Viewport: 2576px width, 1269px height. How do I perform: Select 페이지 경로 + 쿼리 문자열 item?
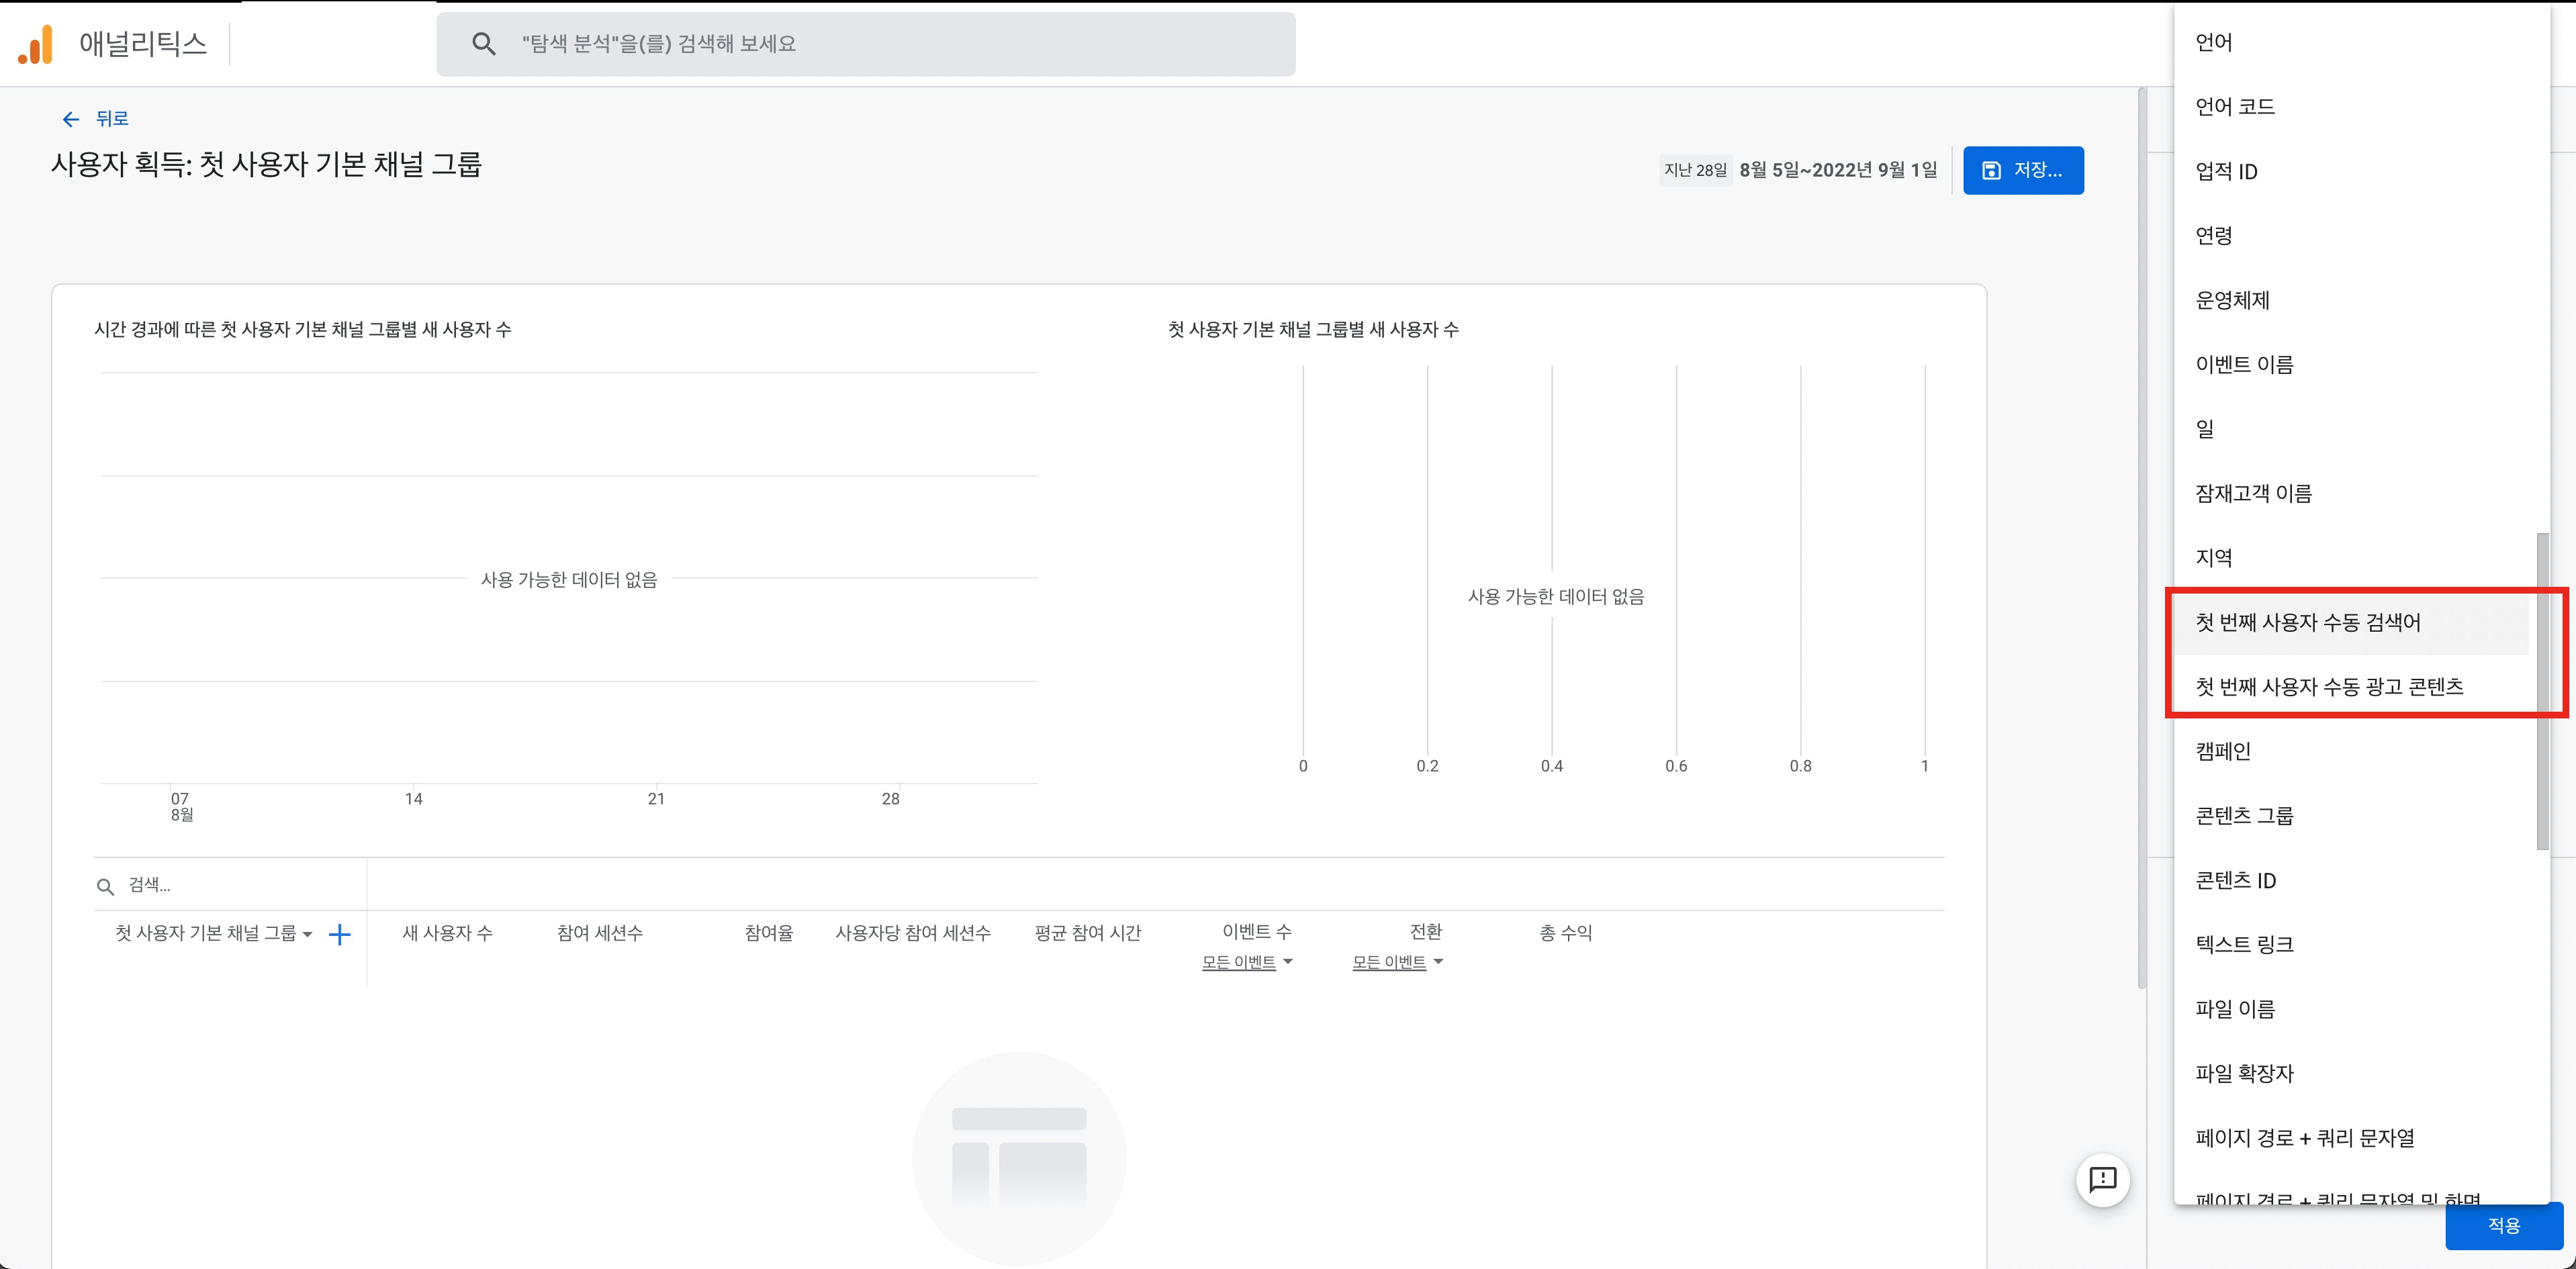2352,1138
